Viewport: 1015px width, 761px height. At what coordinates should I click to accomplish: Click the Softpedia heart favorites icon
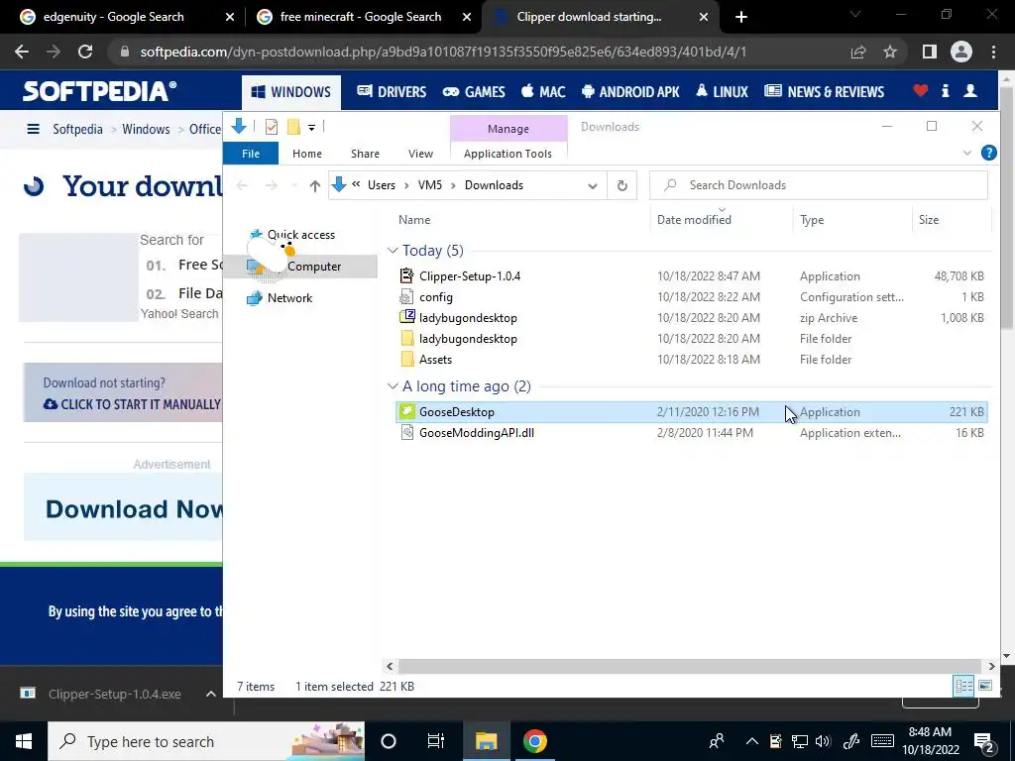[x=921, y=91]
